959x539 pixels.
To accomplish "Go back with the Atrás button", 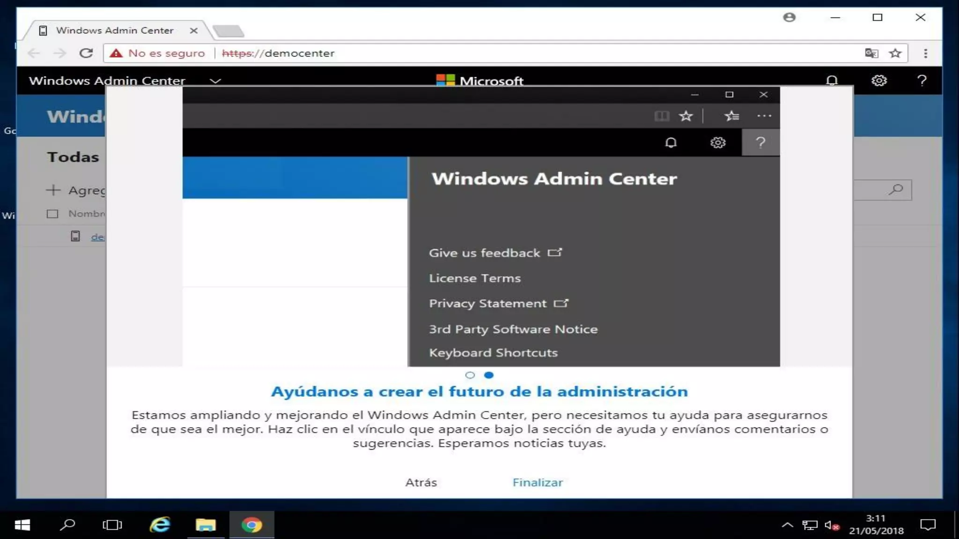I will point(421,482).
